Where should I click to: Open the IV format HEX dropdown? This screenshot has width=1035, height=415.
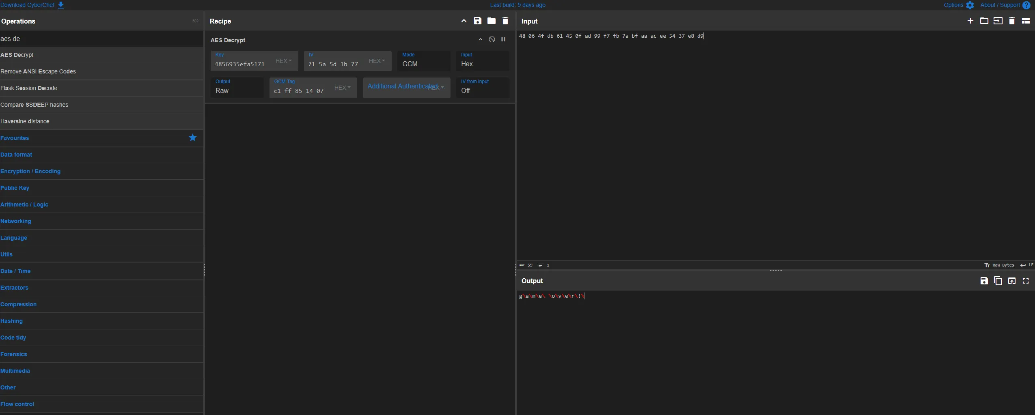coord(377,61)
